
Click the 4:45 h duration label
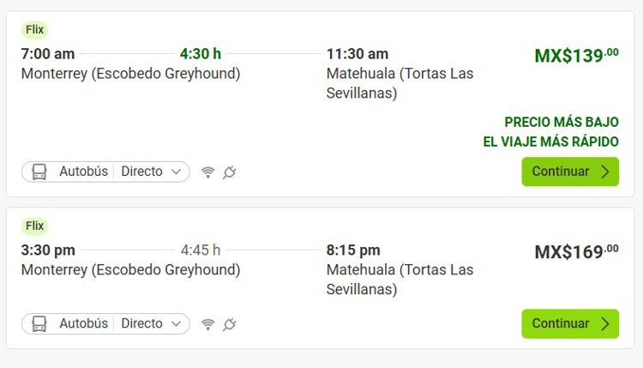tap(201, 250)
